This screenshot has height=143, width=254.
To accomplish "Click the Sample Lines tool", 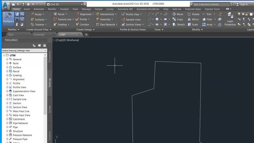I will pyautogui.click(x=131, y=19).
